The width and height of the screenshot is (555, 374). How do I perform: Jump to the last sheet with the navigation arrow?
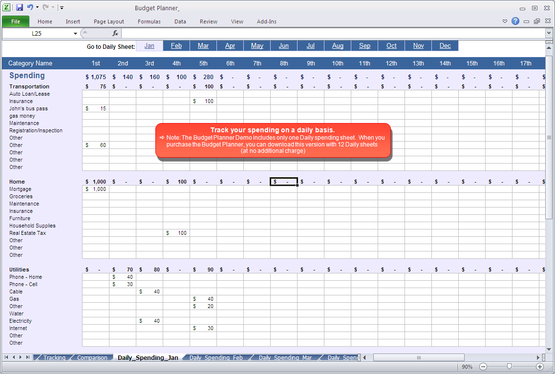(28, 357)
